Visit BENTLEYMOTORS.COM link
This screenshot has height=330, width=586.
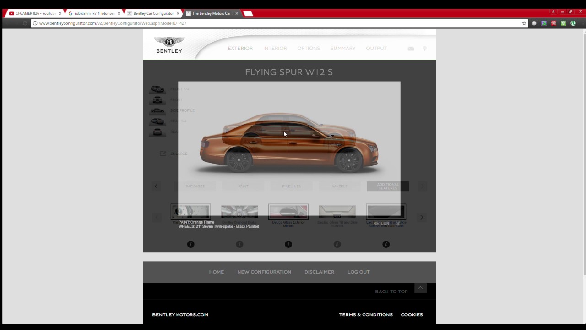[180, 314]
